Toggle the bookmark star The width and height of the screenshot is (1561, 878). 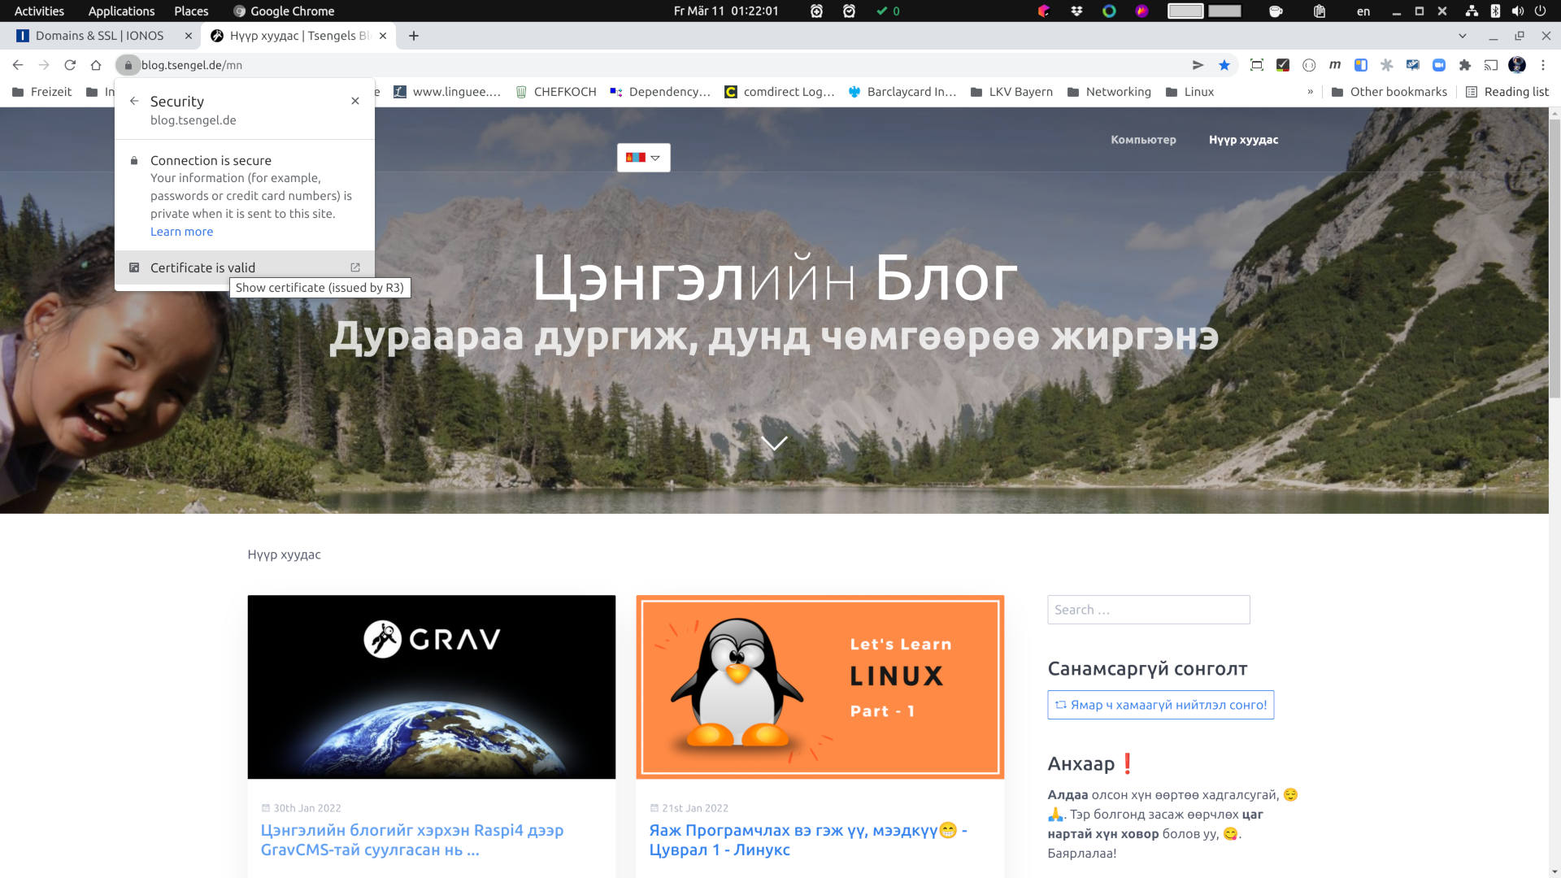point(1224,65)
